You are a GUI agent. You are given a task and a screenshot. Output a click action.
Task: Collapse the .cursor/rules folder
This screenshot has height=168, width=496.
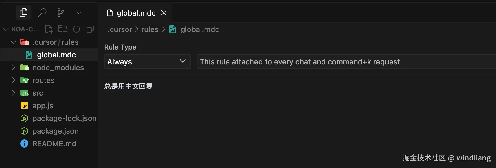[x=13, y=42]
